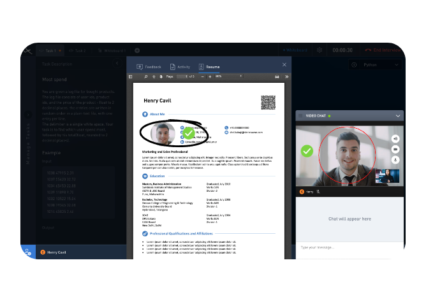This screenshot has height=302, width=426.
Task: Open the Python language dropdown
Action: [381, 65]
